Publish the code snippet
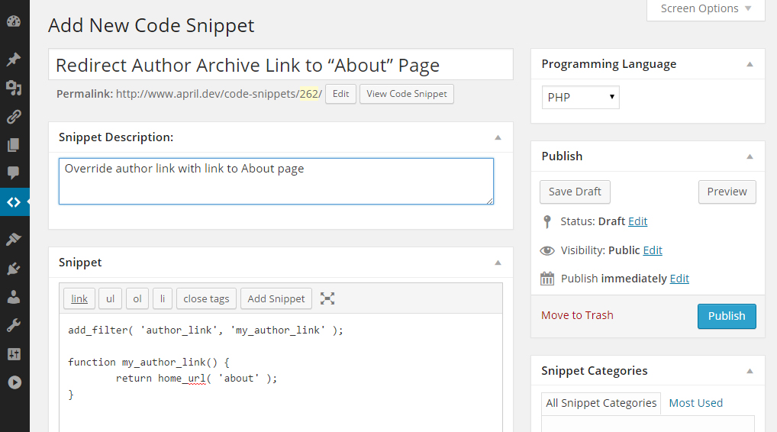Screen dimensions: 777x432 coord(727,316)
